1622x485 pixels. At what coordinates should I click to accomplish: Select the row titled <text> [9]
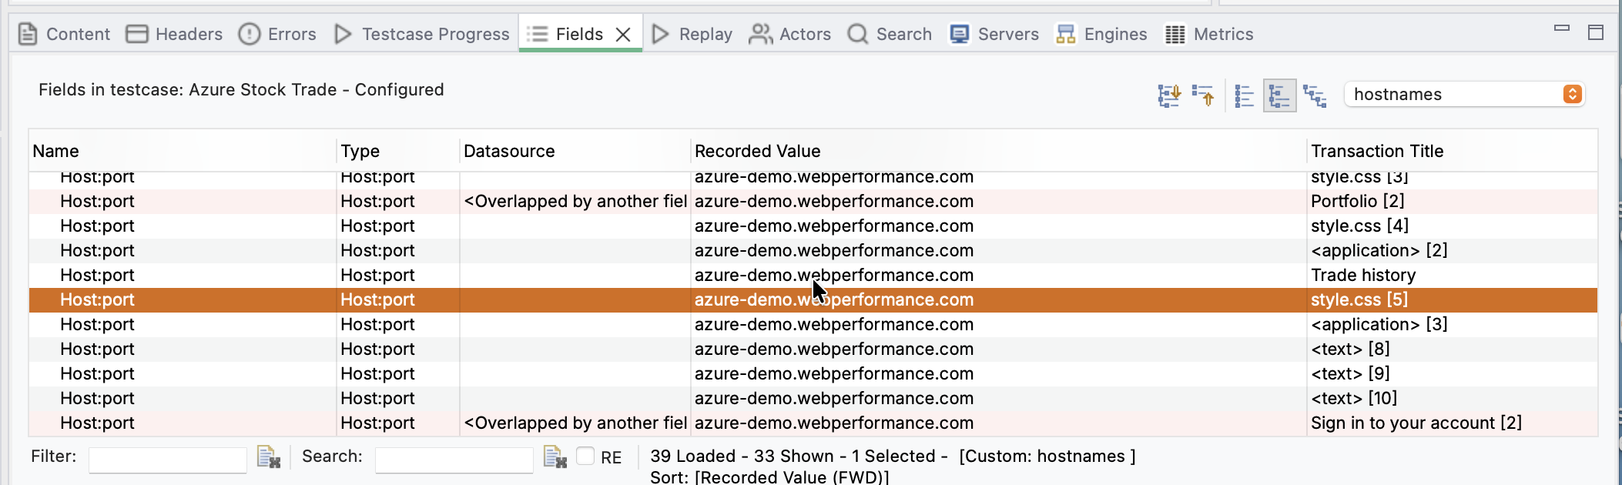813,373
